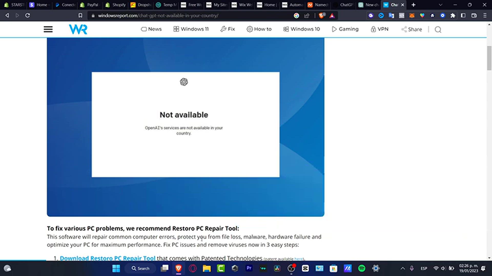This screenshot has height=276, width=492.
Task: Click the taskbar Search box
Action: [140, 268]
